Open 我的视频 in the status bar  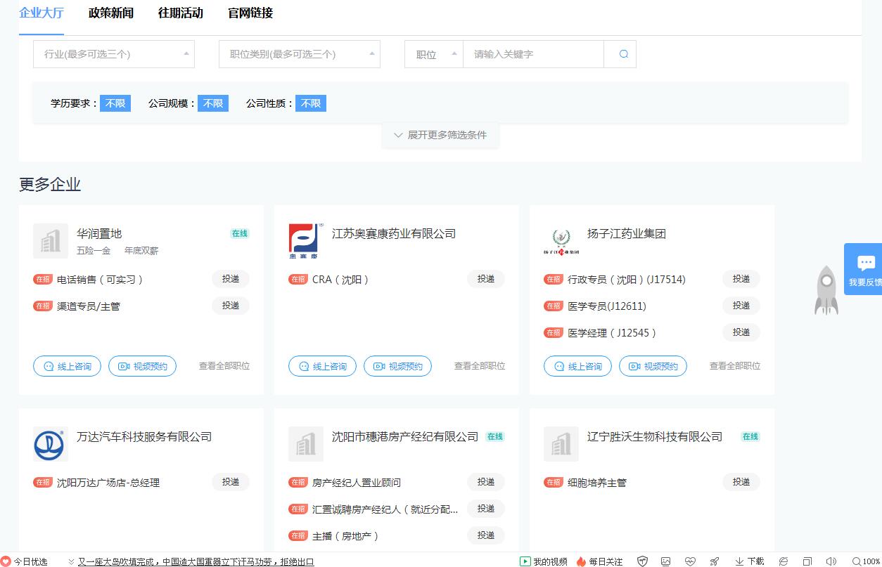point(544,561)
